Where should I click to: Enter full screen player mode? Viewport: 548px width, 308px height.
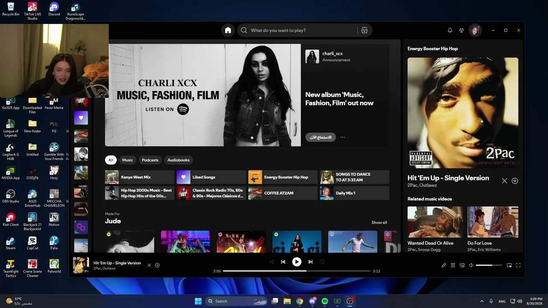coord(518,265)
